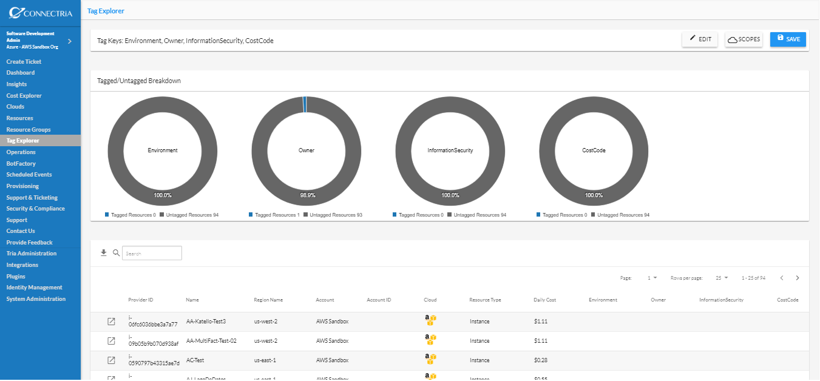The height and width of the screenshot is (381, 820).
Task: Click the Environment donut chart
Action: 163,150
